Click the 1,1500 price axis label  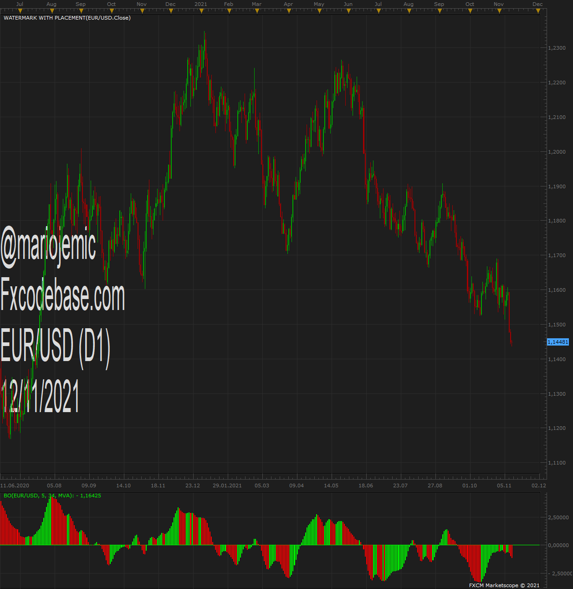click(x=557, y=325)
